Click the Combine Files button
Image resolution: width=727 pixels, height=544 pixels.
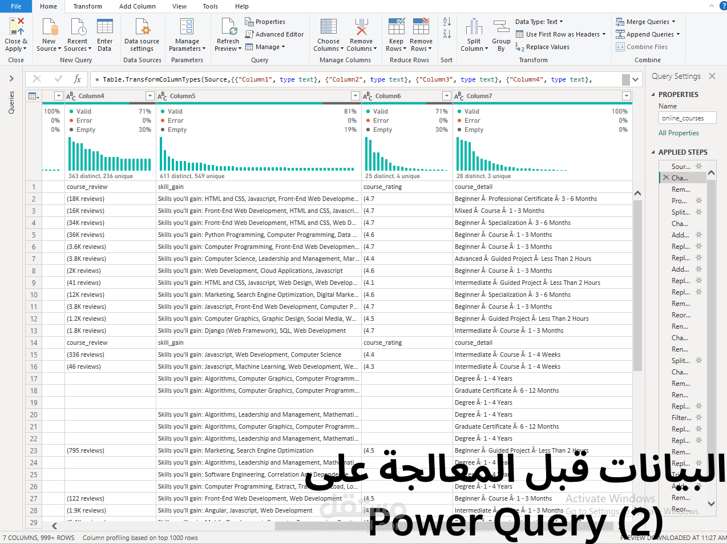[642, 47]
